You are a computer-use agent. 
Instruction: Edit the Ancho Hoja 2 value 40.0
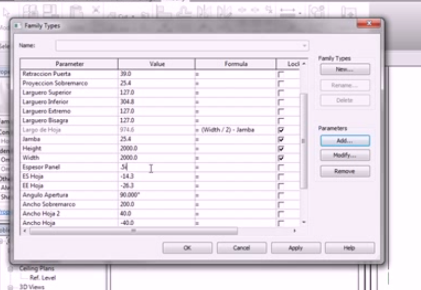click(157, 214)
